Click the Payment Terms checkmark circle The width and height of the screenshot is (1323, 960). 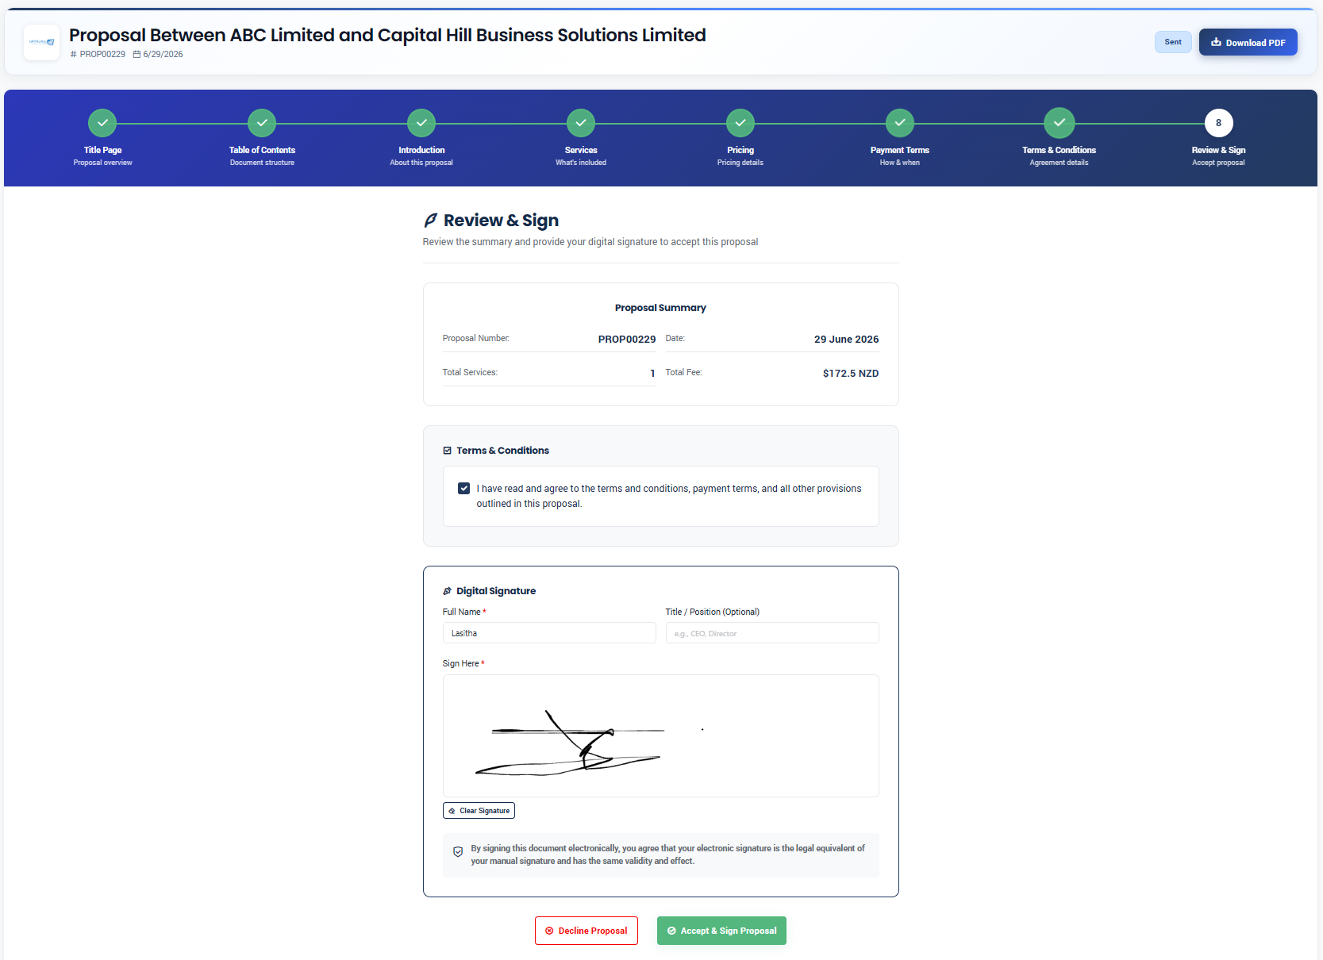(x=900, y=123)
